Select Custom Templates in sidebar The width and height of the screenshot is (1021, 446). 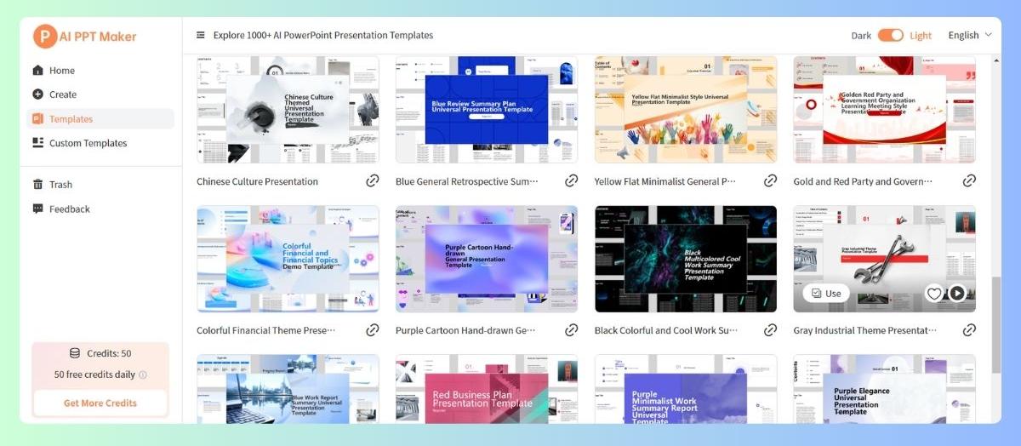pyautogui.click(x=88, y=143)
